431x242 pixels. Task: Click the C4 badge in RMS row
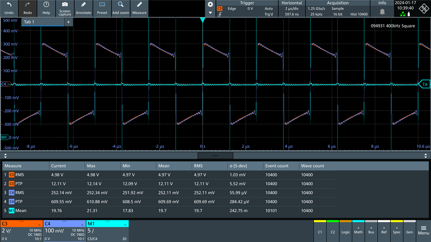tap(11, 193)
